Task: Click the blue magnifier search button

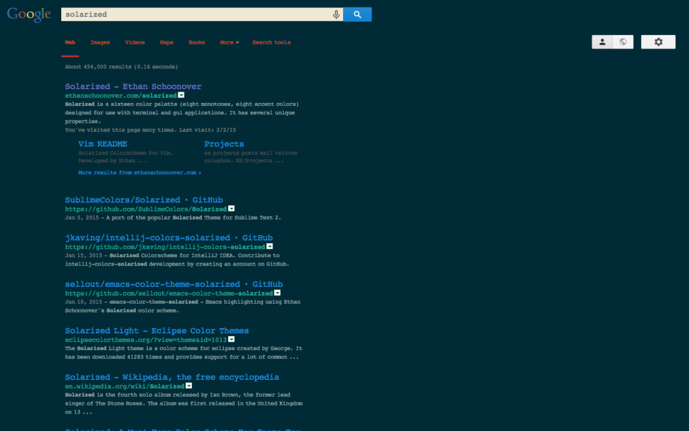Action: coord(357,15)
